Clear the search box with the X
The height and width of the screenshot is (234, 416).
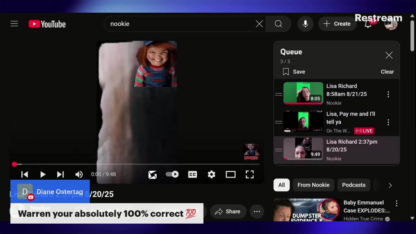259,24
